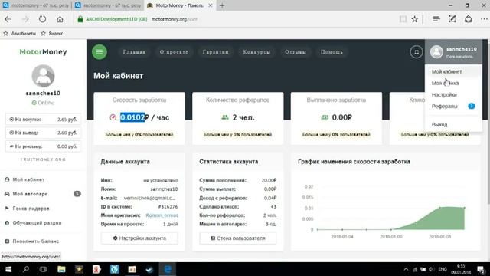This screenshot has width=490, height=276.
Task: Click the money icon in Выплачено card
Action: coord(325,117)
